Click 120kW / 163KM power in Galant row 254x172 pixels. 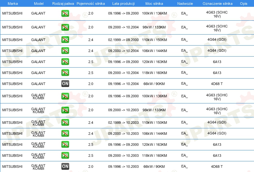154,62
